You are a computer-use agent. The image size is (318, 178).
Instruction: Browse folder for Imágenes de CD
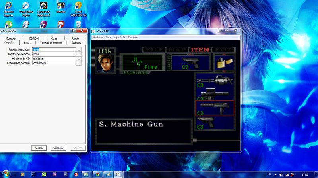79,59
